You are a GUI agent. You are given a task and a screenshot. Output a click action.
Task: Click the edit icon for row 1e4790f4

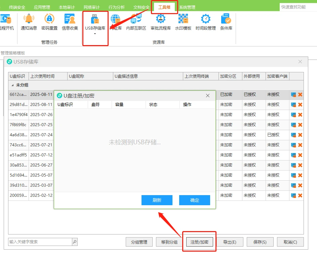293,115
